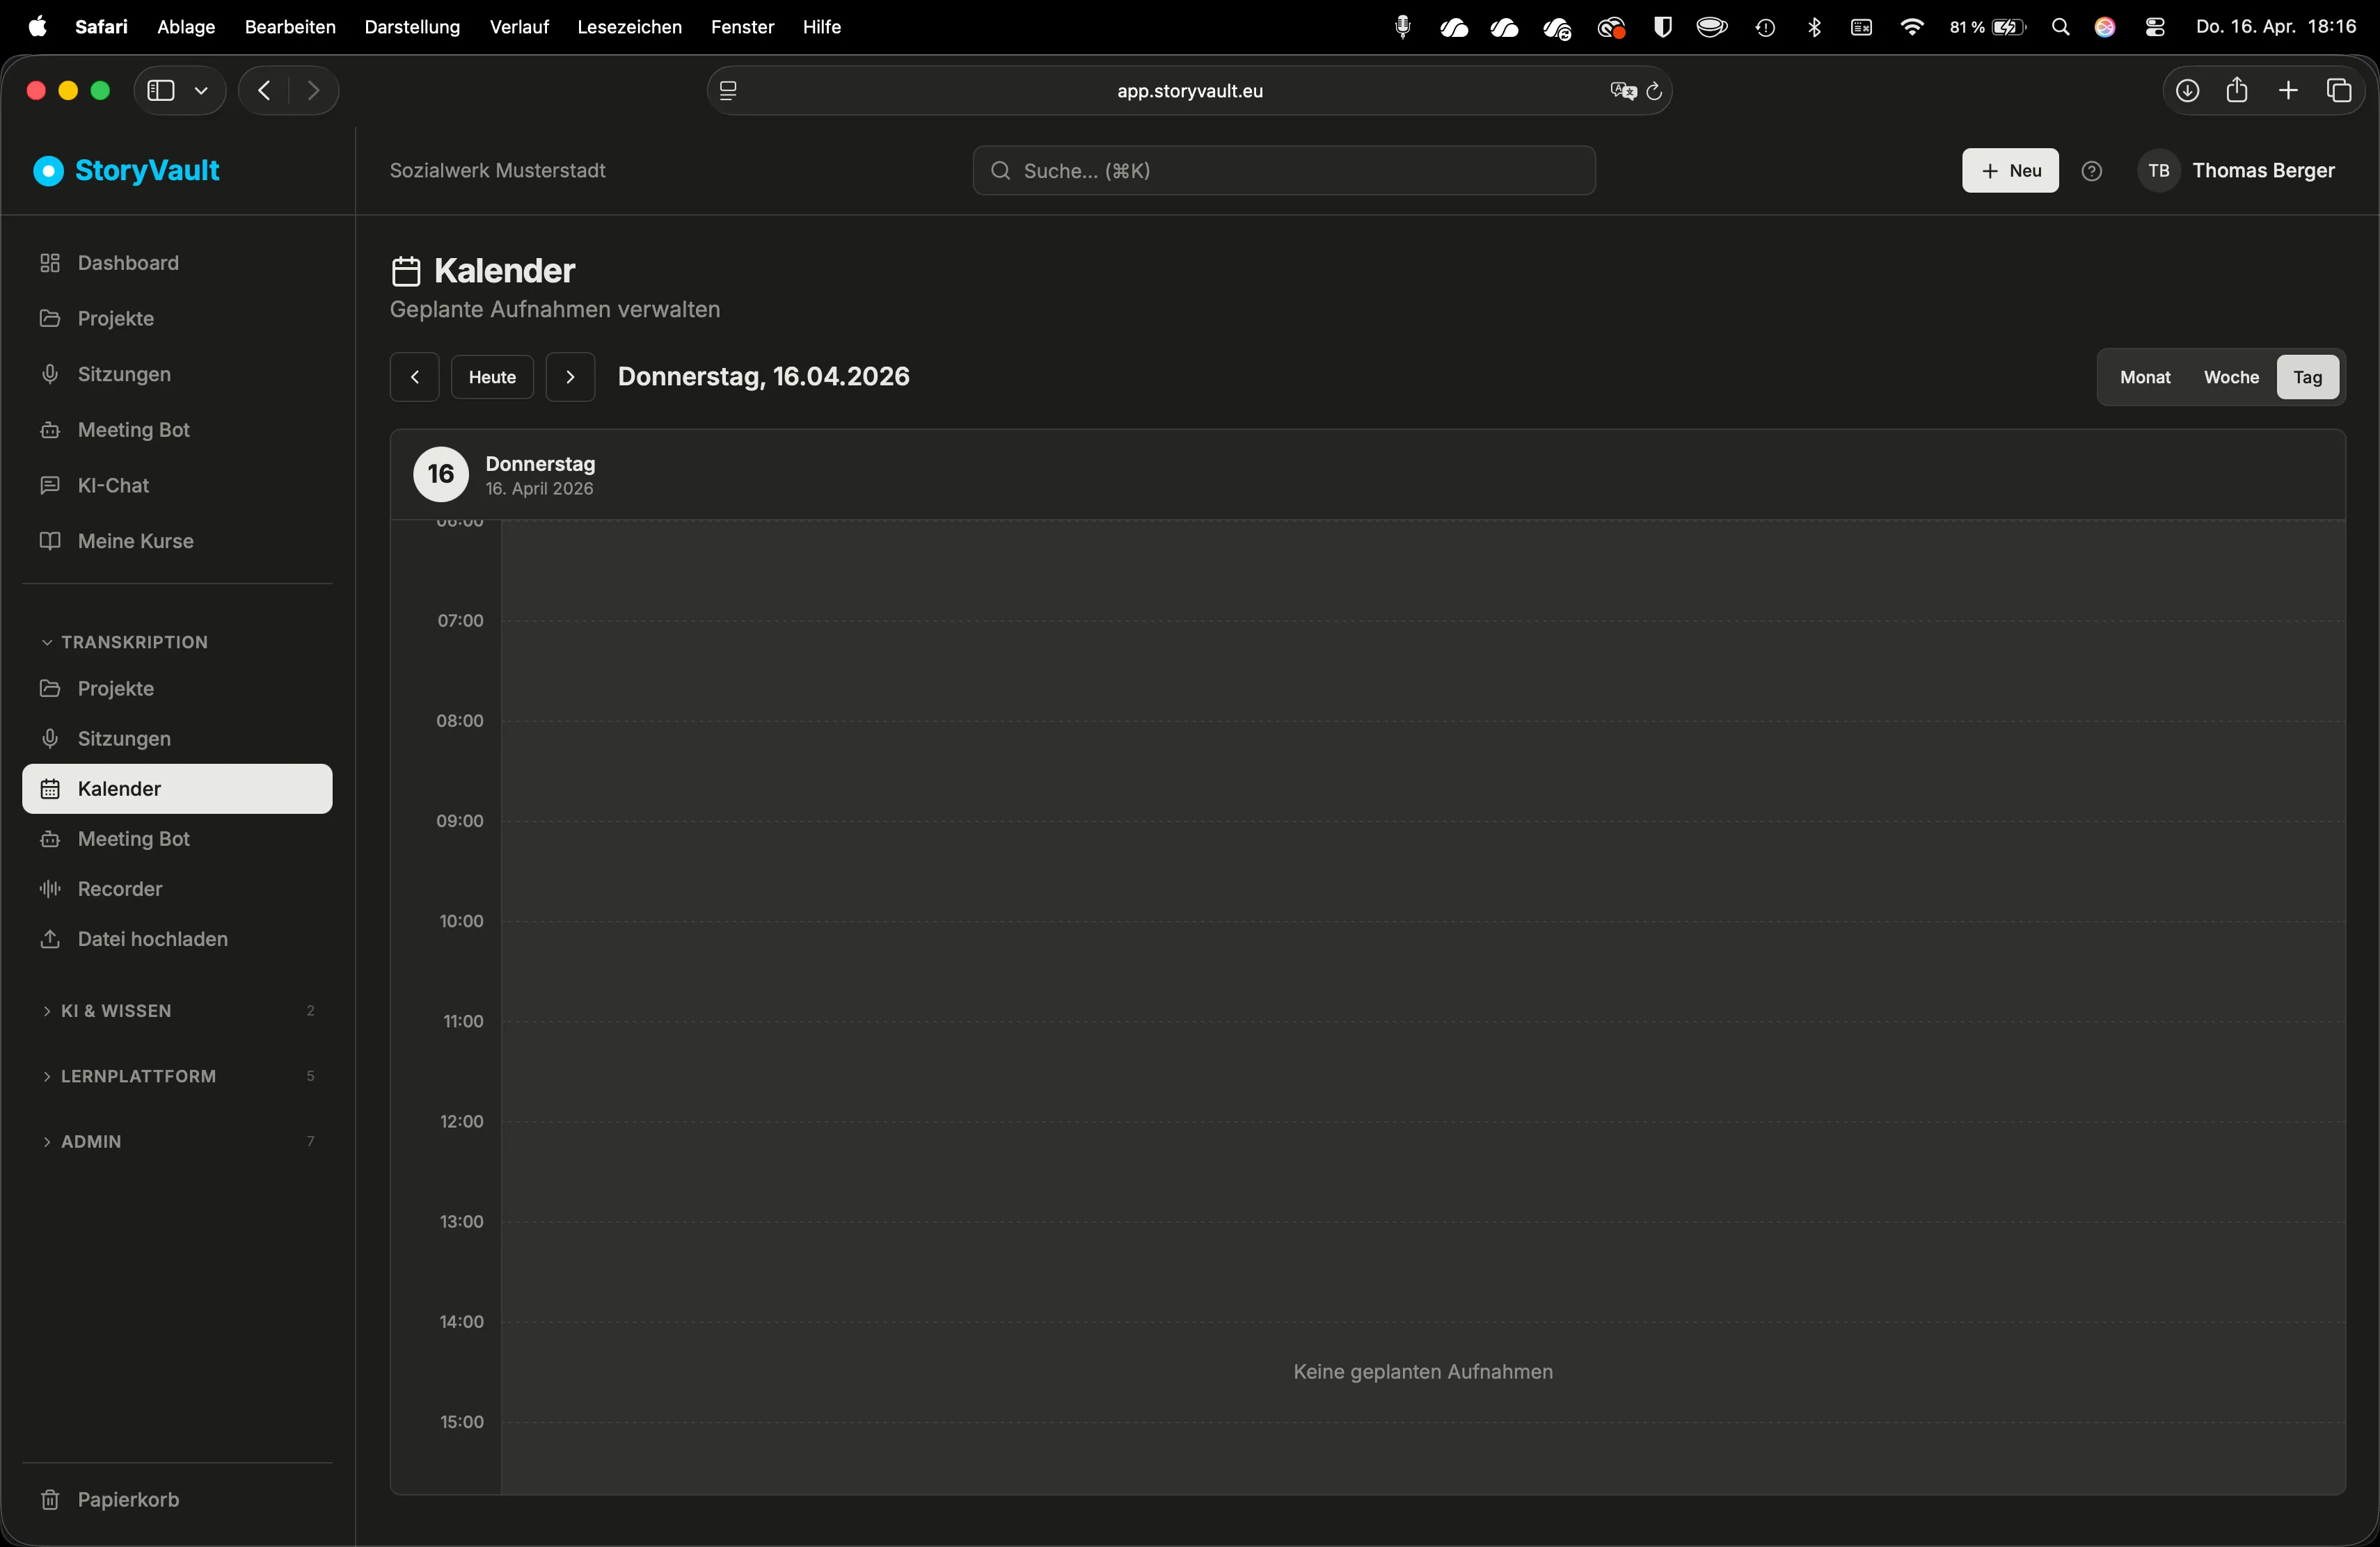Open Wi-Fi status in menu bar
The height and width of the screenshot is (1547, 2380).
(x=1911, y=27)
